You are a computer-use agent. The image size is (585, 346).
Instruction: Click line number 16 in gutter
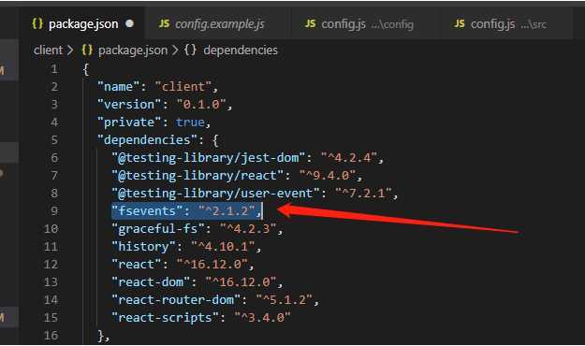coord(51,336)
